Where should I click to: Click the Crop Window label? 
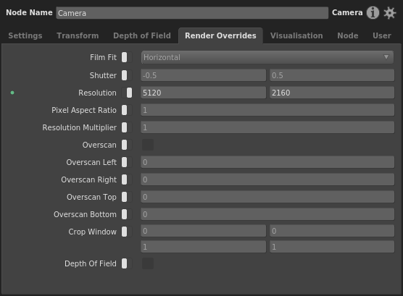coord(93,232)
